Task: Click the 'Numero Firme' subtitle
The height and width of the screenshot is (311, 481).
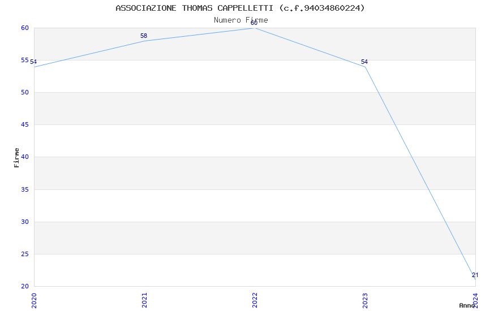Action: 241,20
